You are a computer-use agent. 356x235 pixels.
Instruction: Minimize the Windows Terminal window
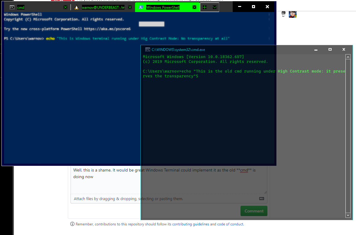[x=240, y=7]
